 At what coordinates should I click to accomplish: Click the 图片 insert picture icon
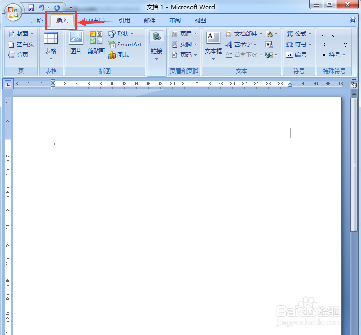[76, 43]
